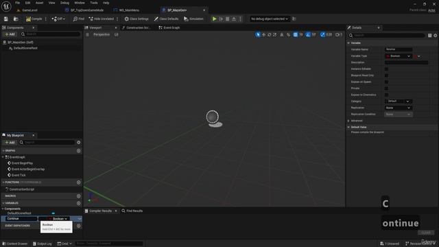Open Class Settings
Viewport: 439px width, 247px height.
pyautogui.click(x=137, y=19)
